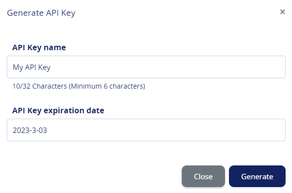
Task: Click empty space right of the name text
Action: coord(167,67)
